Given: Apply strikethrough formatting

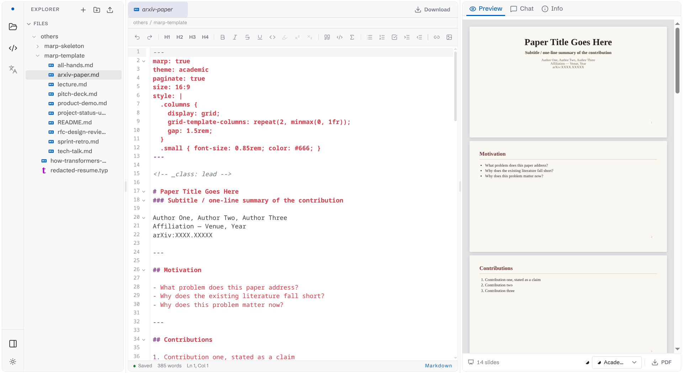Looking at the screenshot, I should 248,37.
